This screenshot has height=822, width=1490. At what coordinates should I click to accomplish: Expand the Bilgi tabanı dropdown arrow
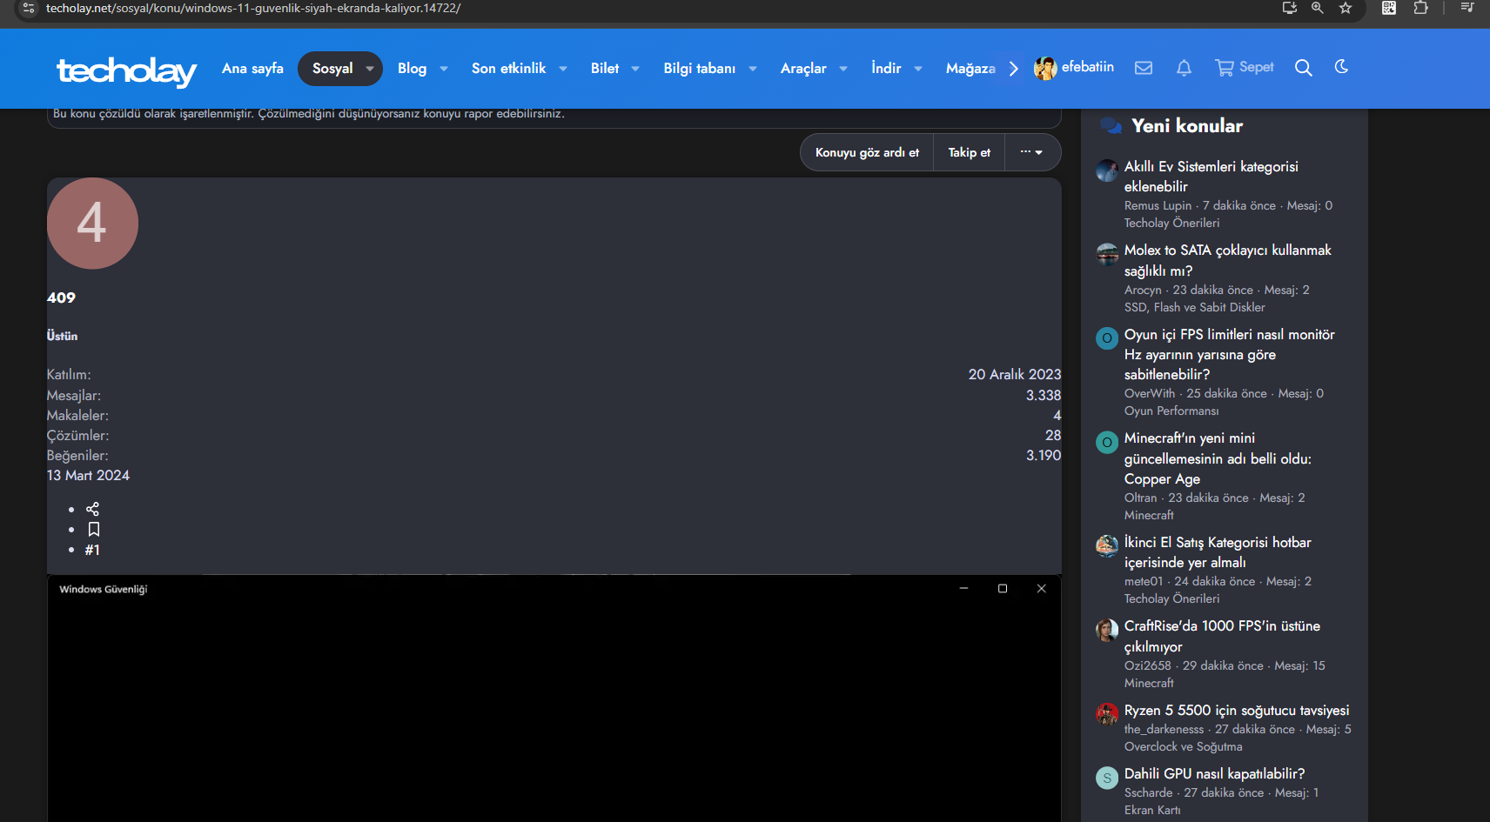(x=753, y=69)
